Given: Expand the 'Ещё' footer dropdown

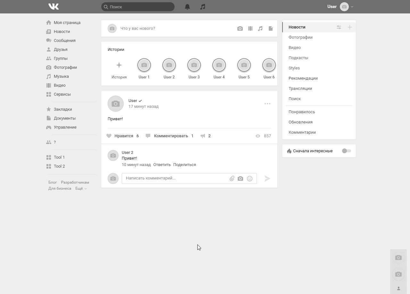Looking at the screenshot, I should coord(81,188).
